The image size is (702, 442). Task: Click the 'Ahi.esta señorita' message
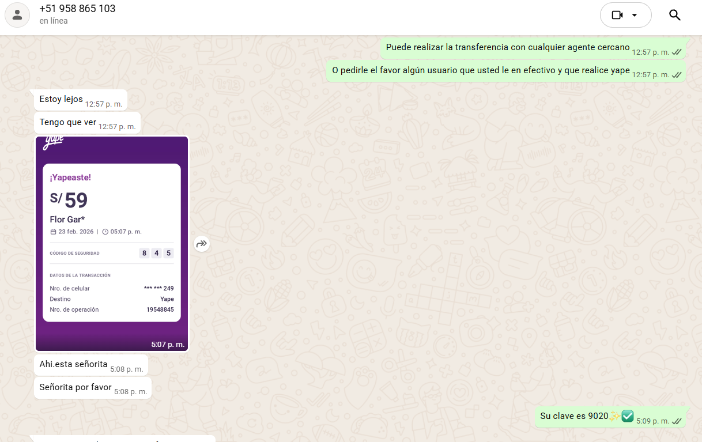pyautogui.click(x=73, y=364)
